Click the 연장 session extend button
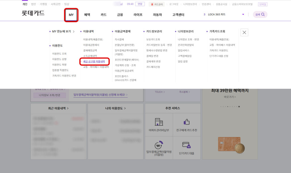Screen dimensions: 291x173 click(x=140, y=4)
